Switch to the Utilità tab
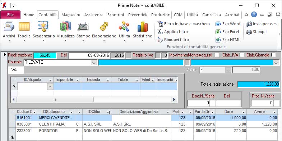 click(192, 15)
